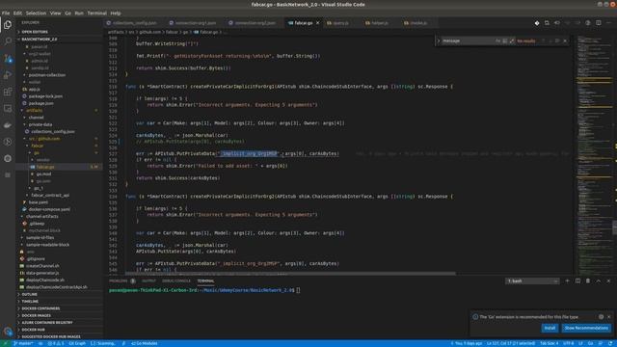
Task: Expand the Open Editors section
Action: tap(60, 32)
